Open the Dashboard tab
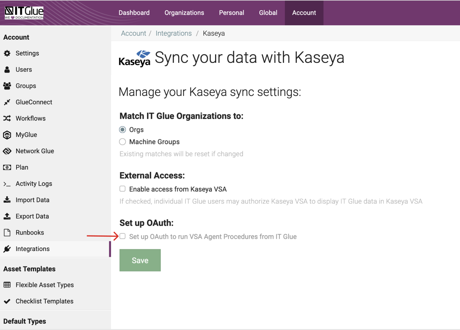Viewport: 460px width, 330px height. 134,13
